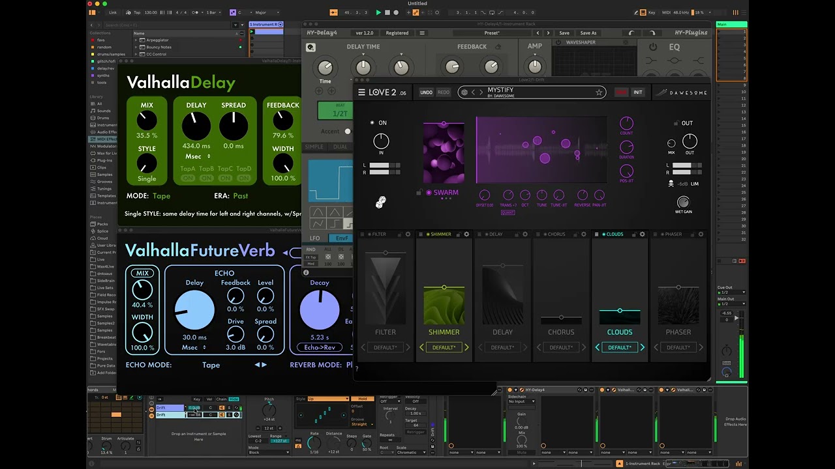The width and height of the screenshot is (835, 469).
Task: Click the Love 2 grain waveform display
Action: tap(541, 150)
